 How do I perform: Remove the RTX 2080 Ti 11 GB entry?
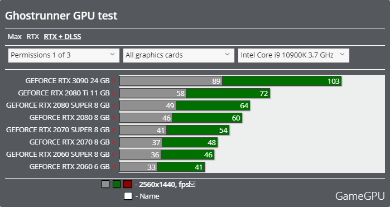pos(114,93)
